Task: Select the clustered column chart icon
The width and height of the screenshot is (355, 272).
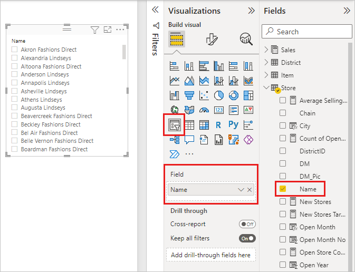Action: click(x=219, y=66)
